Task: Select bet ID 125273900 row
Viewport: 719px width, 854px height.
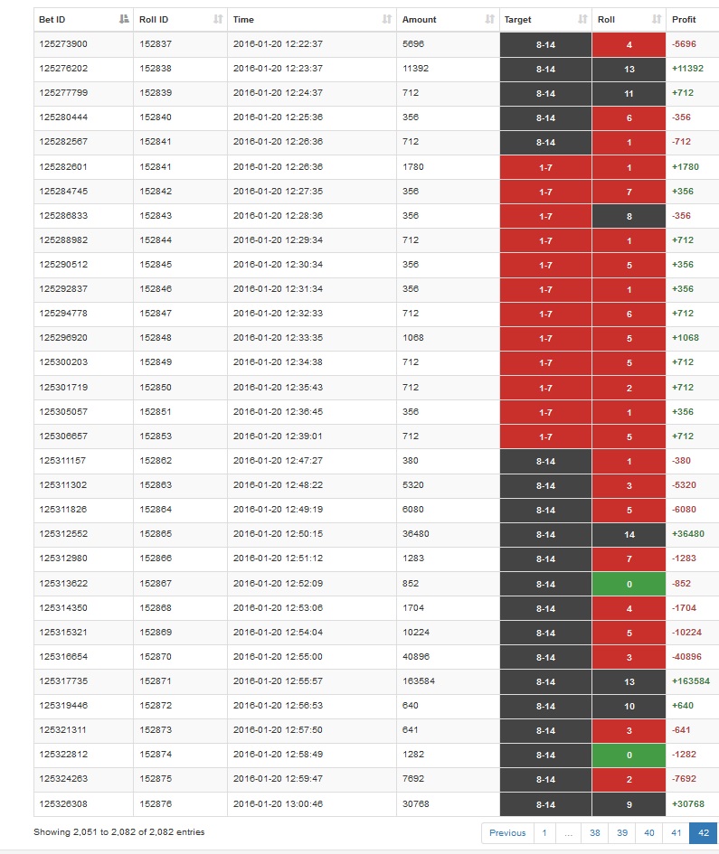Action: tap(376, 44)
